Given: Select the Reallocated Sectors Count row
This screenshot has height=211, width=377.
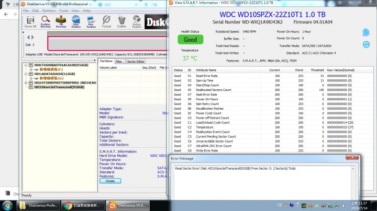Looking at the screenshot, I should [273, 90].
